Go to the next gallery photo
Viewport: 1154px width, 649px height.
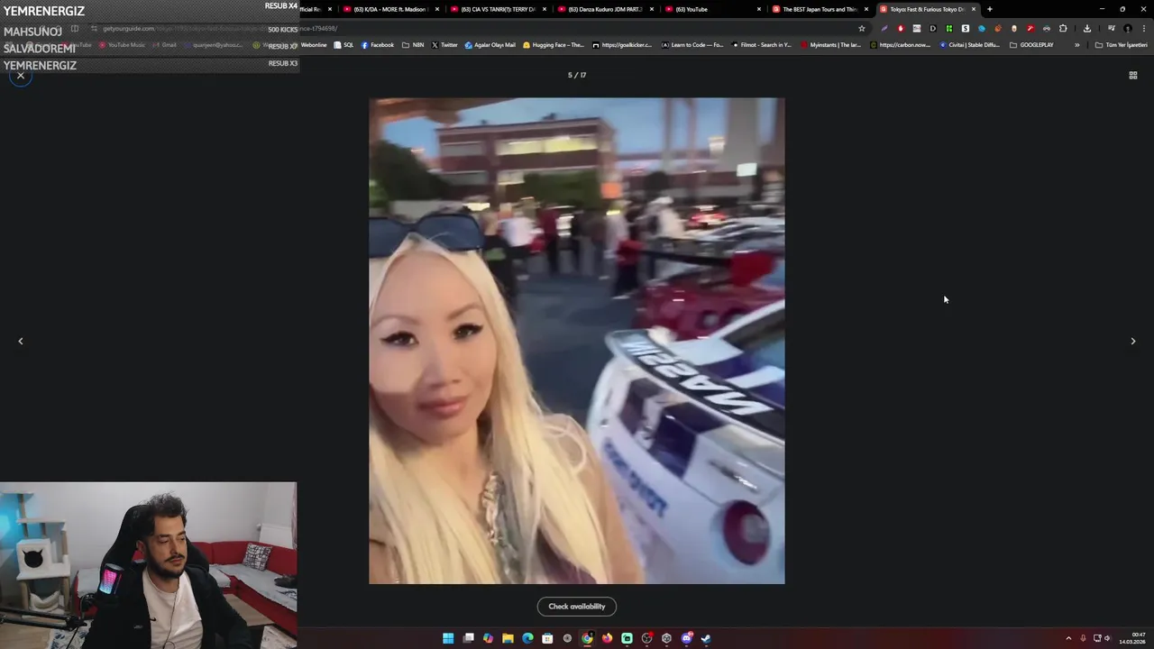(1133, 341)
